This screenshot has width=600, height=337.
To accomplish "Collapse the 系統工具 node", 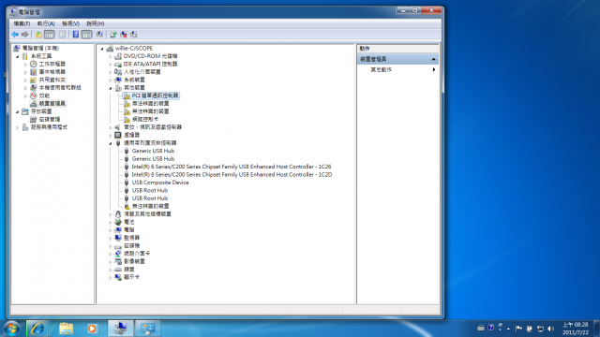I will point(17,56).
